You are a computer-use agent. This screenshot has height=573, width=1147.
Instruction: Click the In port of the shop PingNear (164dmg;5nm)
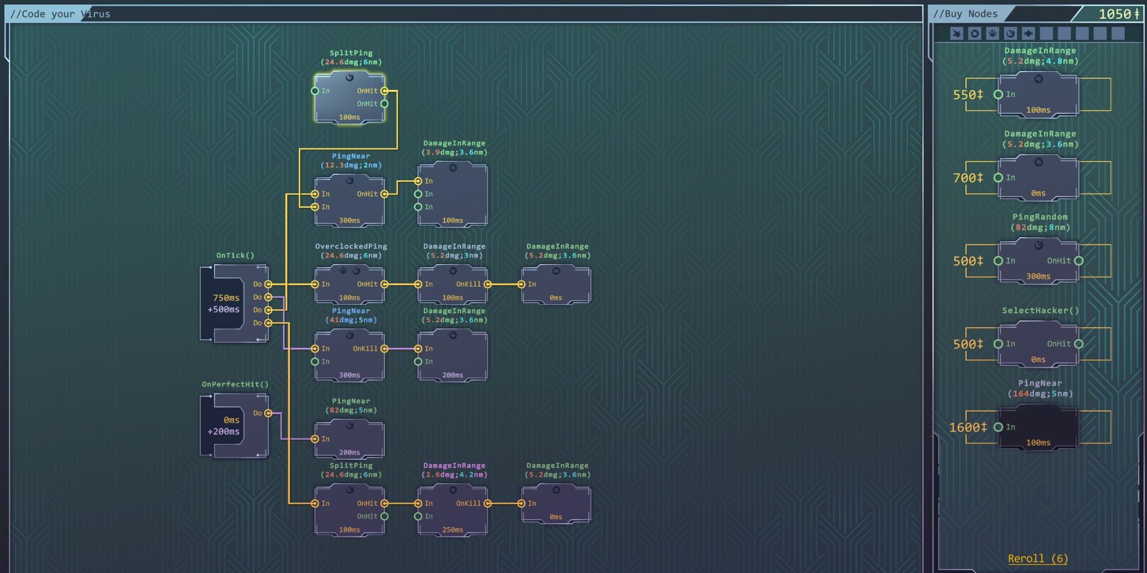[998, 427]
